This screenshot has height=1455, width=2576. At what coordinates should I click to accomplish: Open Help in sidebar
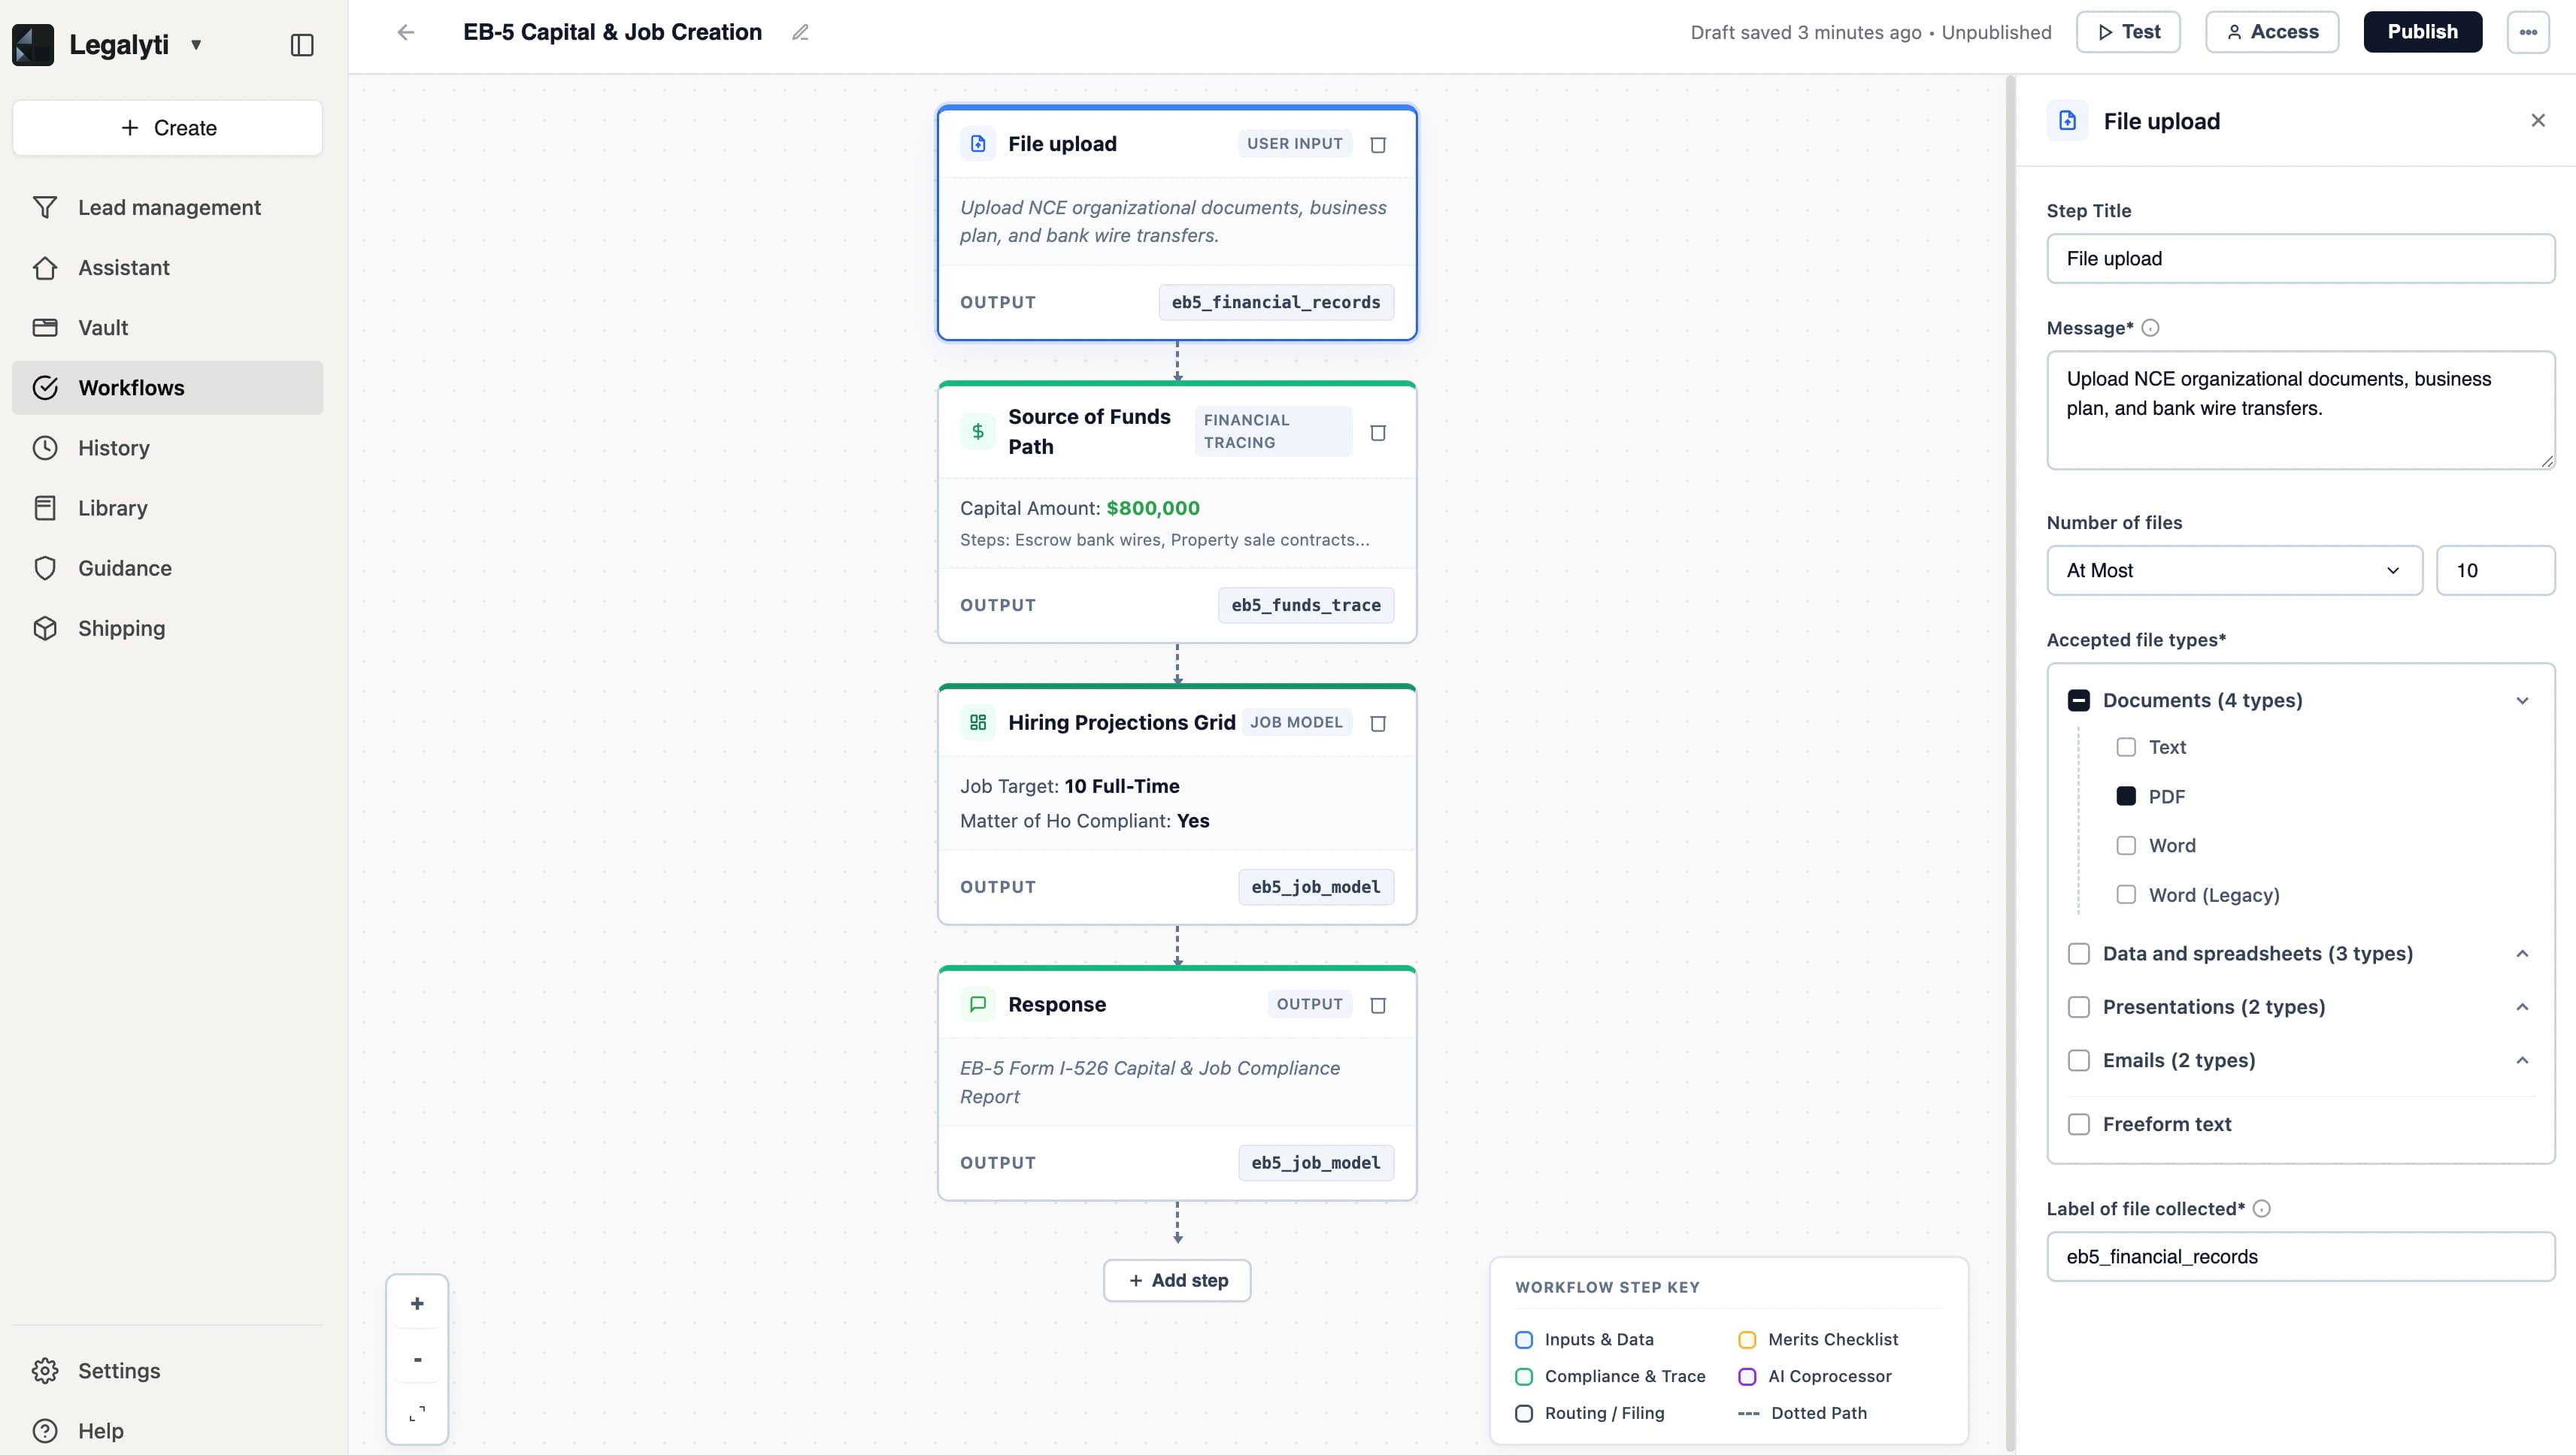pos(168,1431)
